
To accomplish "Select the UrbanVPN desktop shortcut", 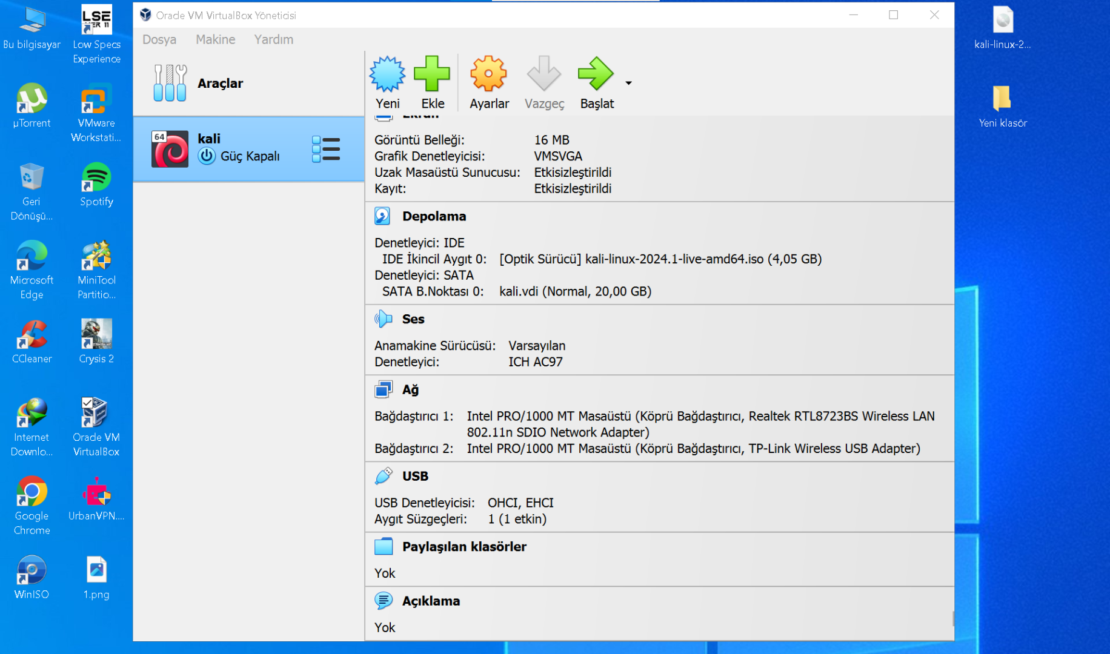I will click(96, 500).
